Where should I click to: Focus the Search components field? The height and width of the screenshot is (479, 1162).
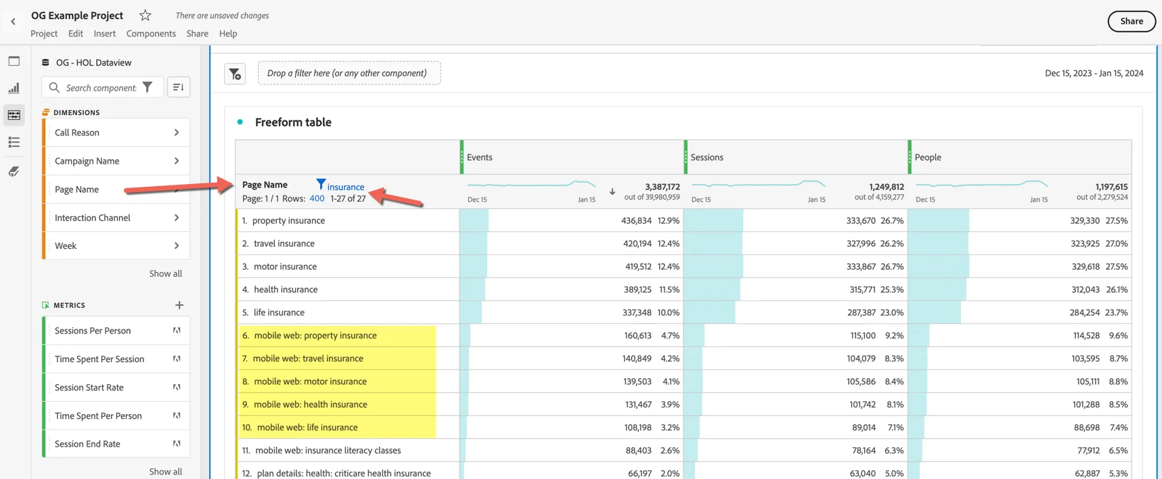pos(101,88)
